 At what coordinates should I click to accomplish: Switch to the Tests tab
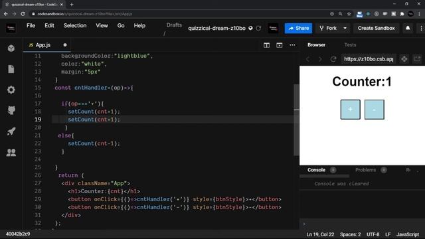point(350,45)
